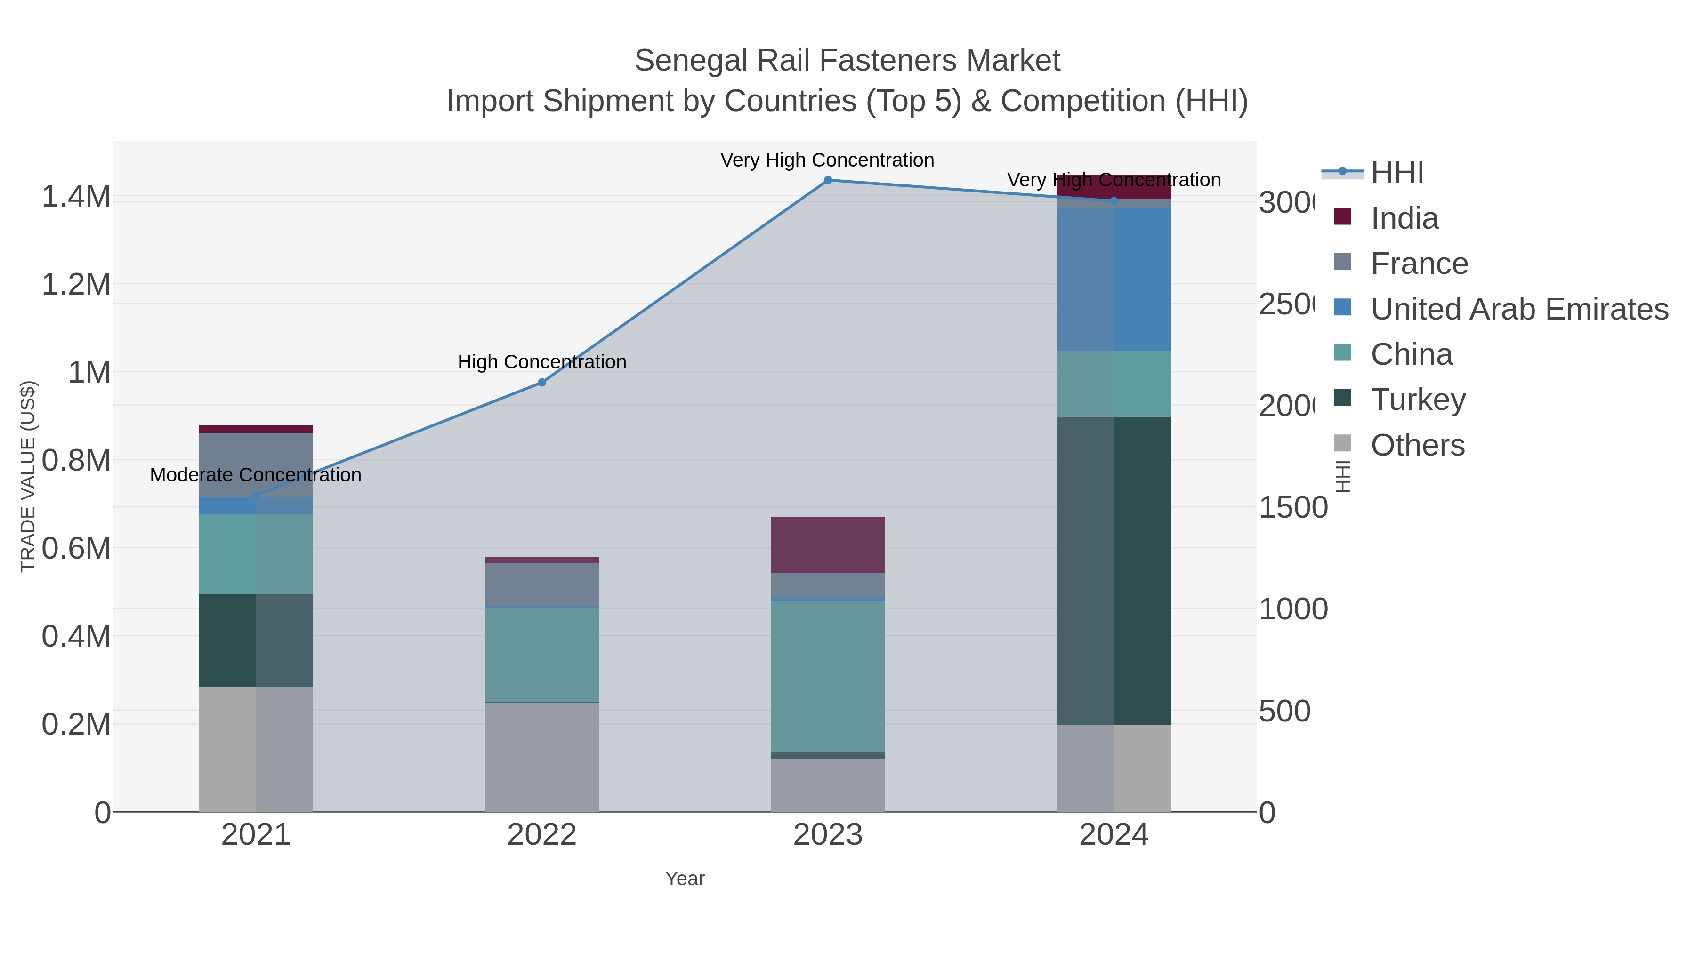This screenshot has height=953, width=1695.
Task: Click the Others segment in the 2024 bar
Action: coord(1114,768)
